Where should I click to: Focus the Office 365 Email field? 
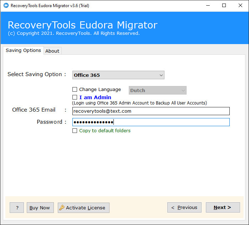click(151, 111)
